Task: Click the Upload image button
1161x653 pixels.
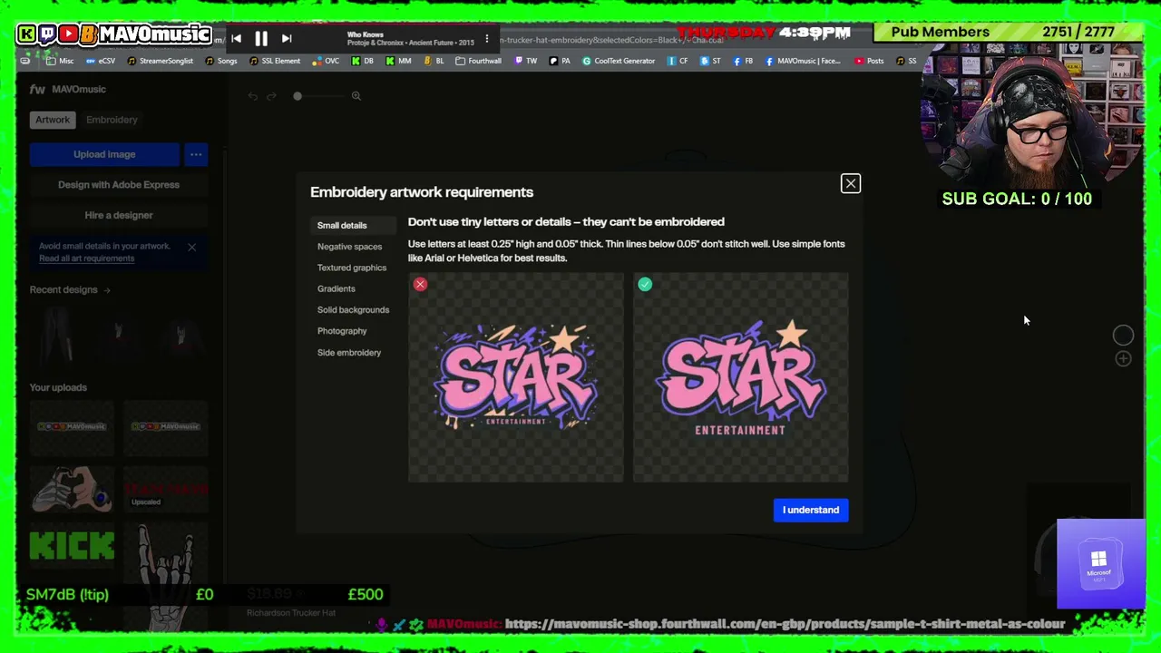Action: pyautogui.click(x=104, y=154)
